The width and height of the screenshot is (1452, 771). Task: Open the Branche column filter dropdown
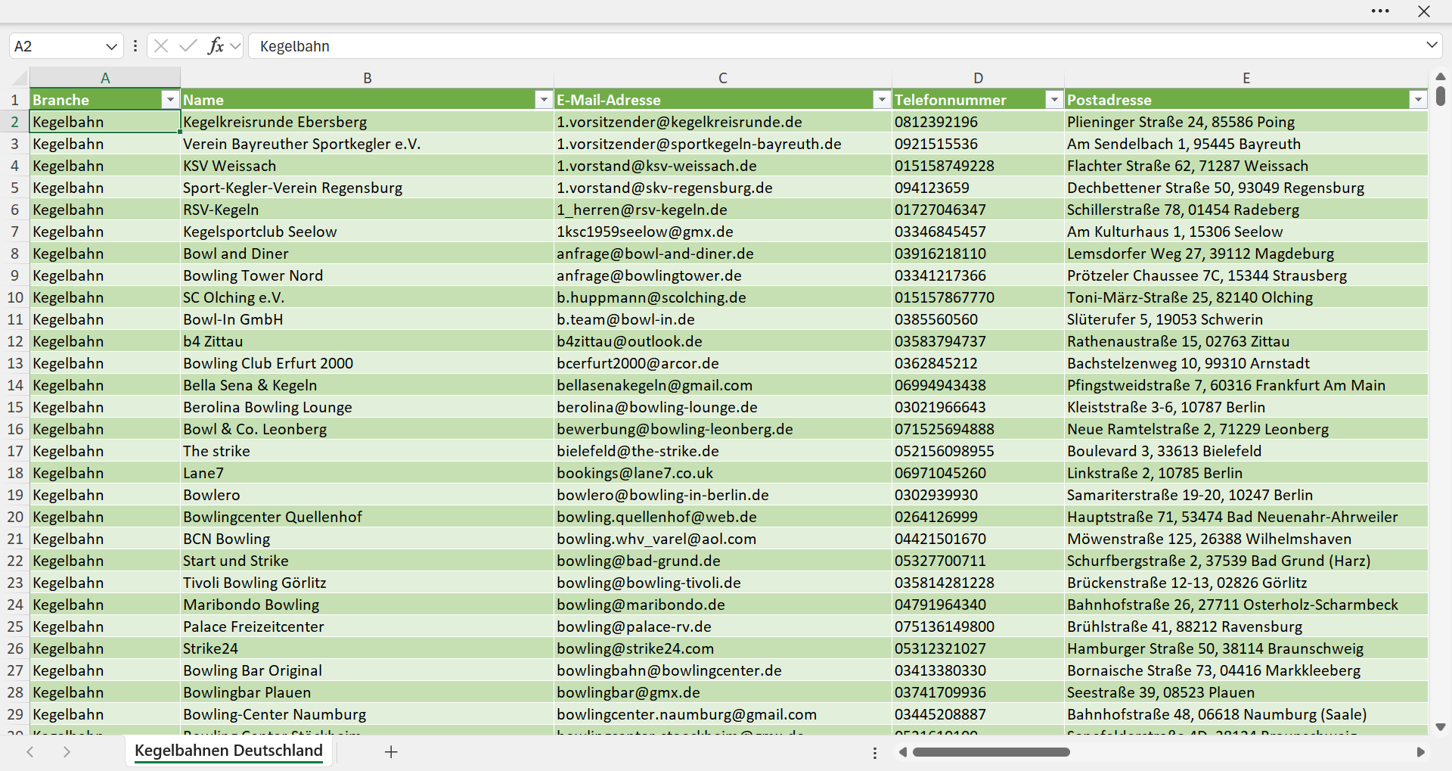point(170,100)
